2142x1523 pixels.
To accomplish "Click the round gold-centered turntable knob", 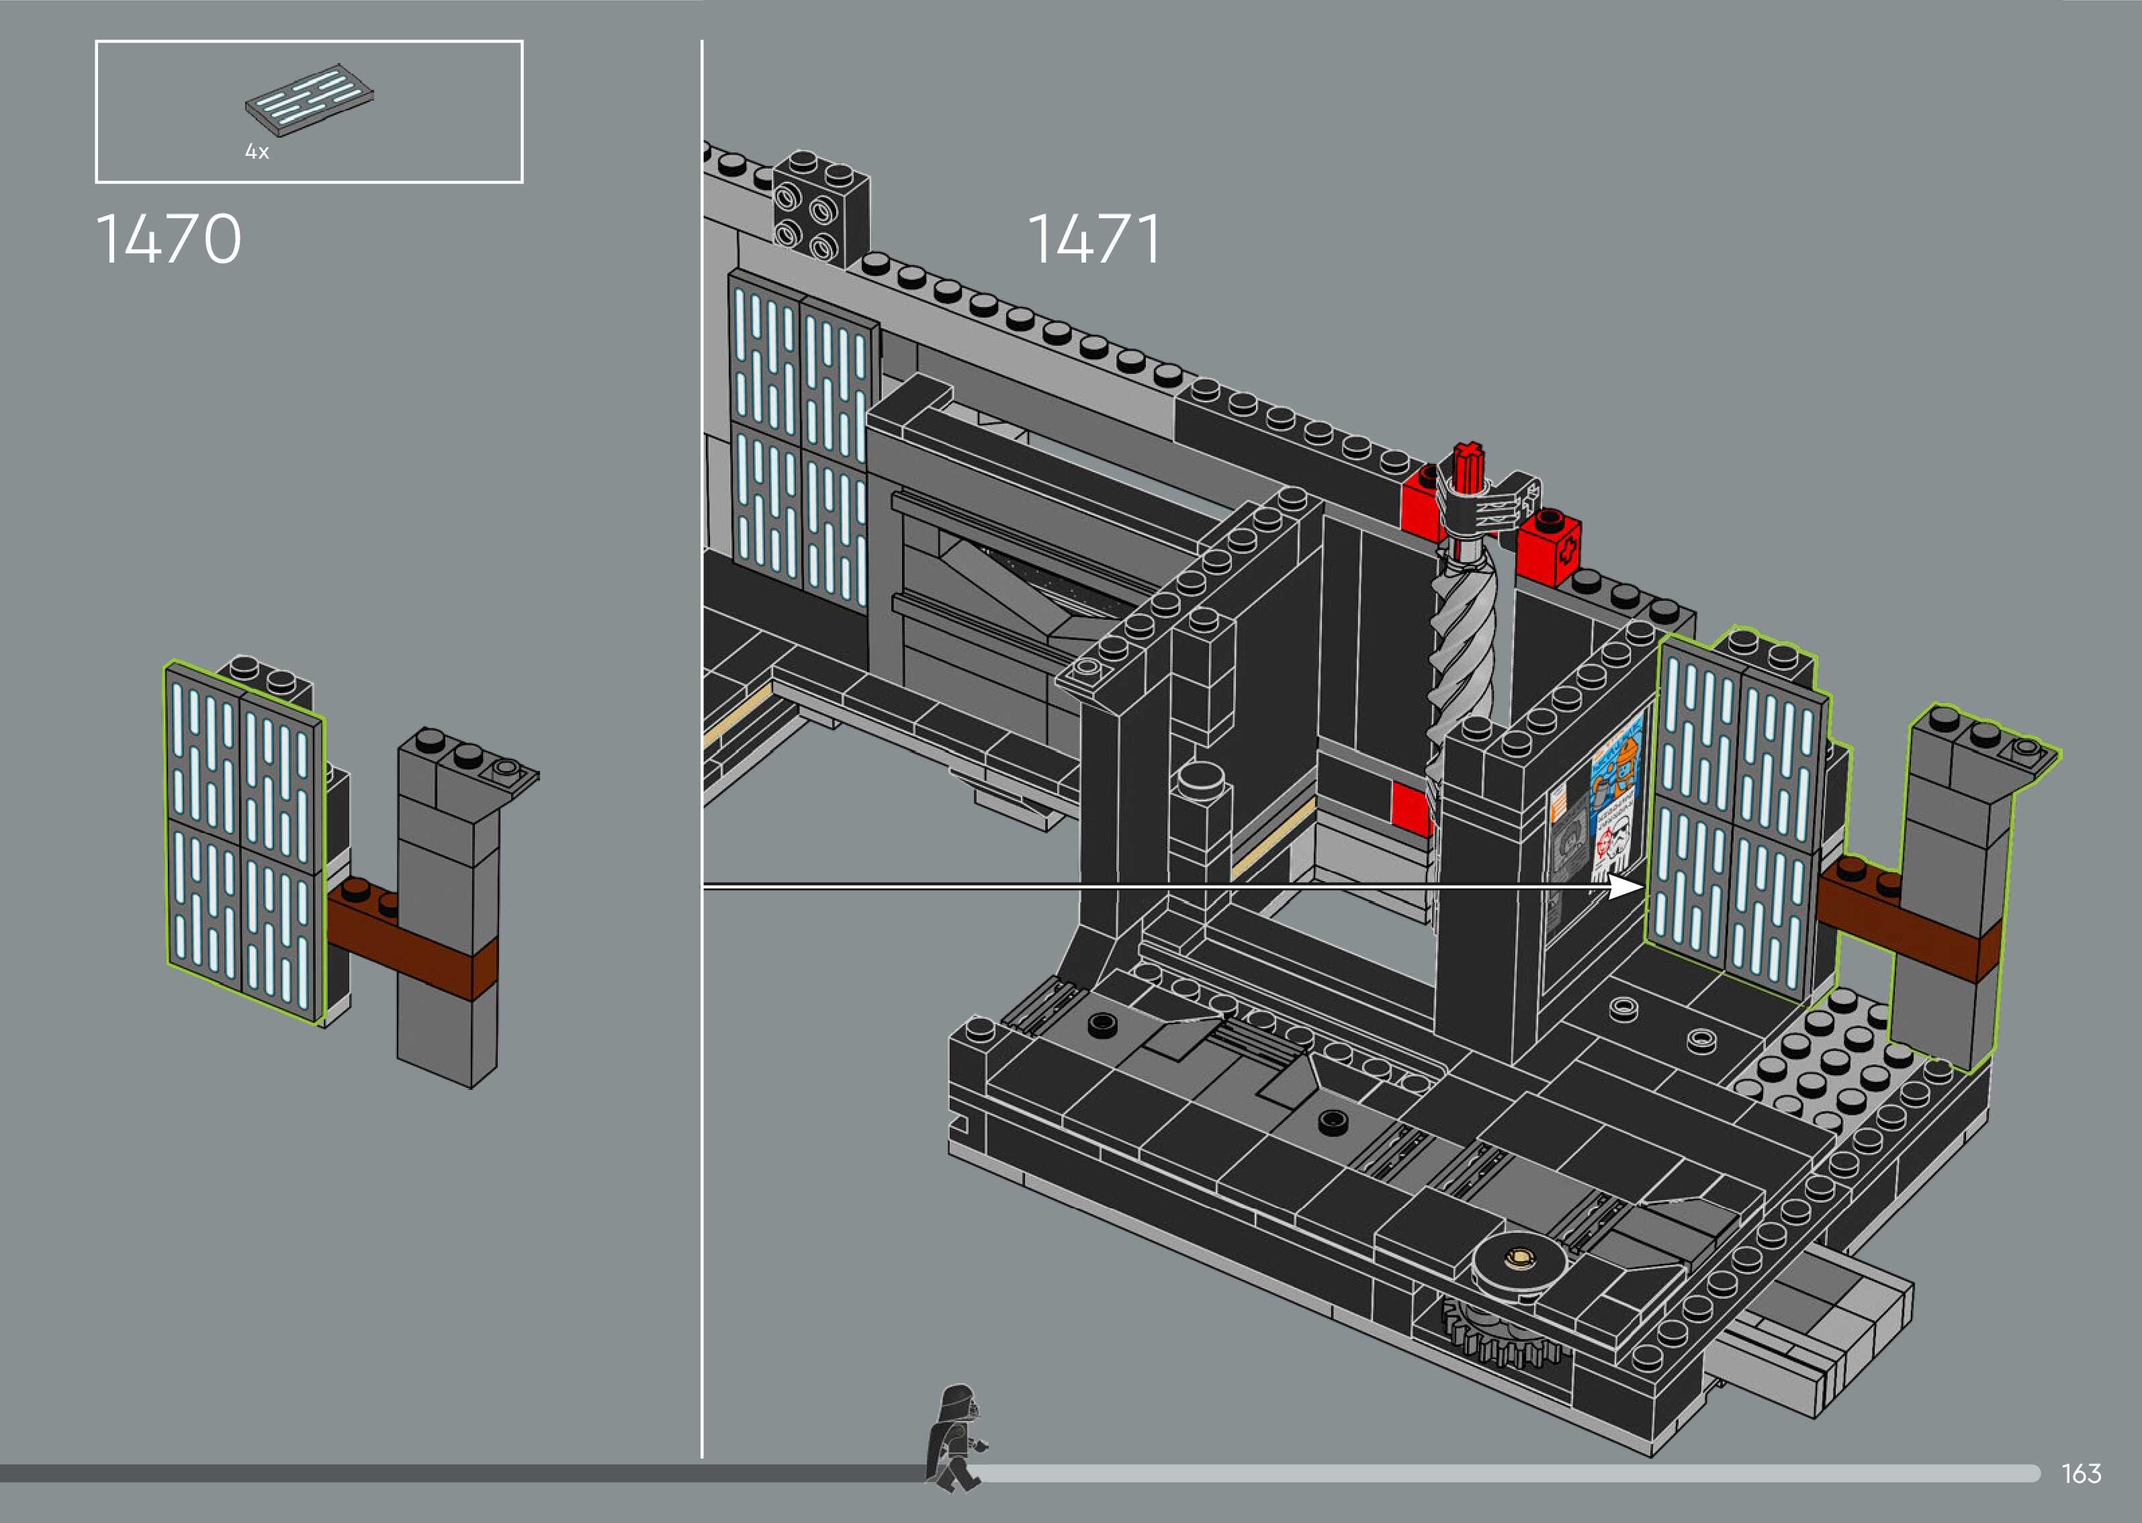I will pyautogui.click(x=1519, y=1260).
